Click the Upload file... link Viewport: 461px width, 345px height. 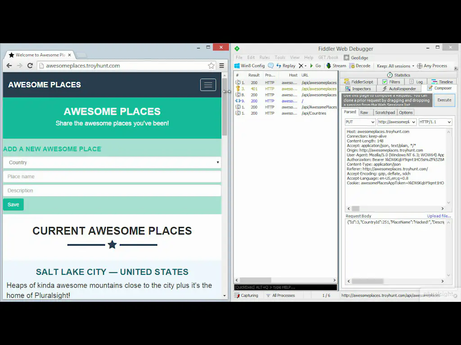click(x=438, y=216)
